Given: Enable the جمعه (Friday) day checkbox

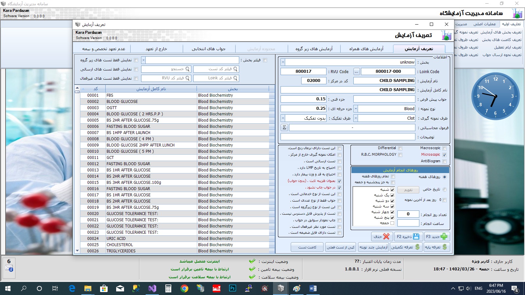Looking at the screenshot, I should tap(392, 223).
